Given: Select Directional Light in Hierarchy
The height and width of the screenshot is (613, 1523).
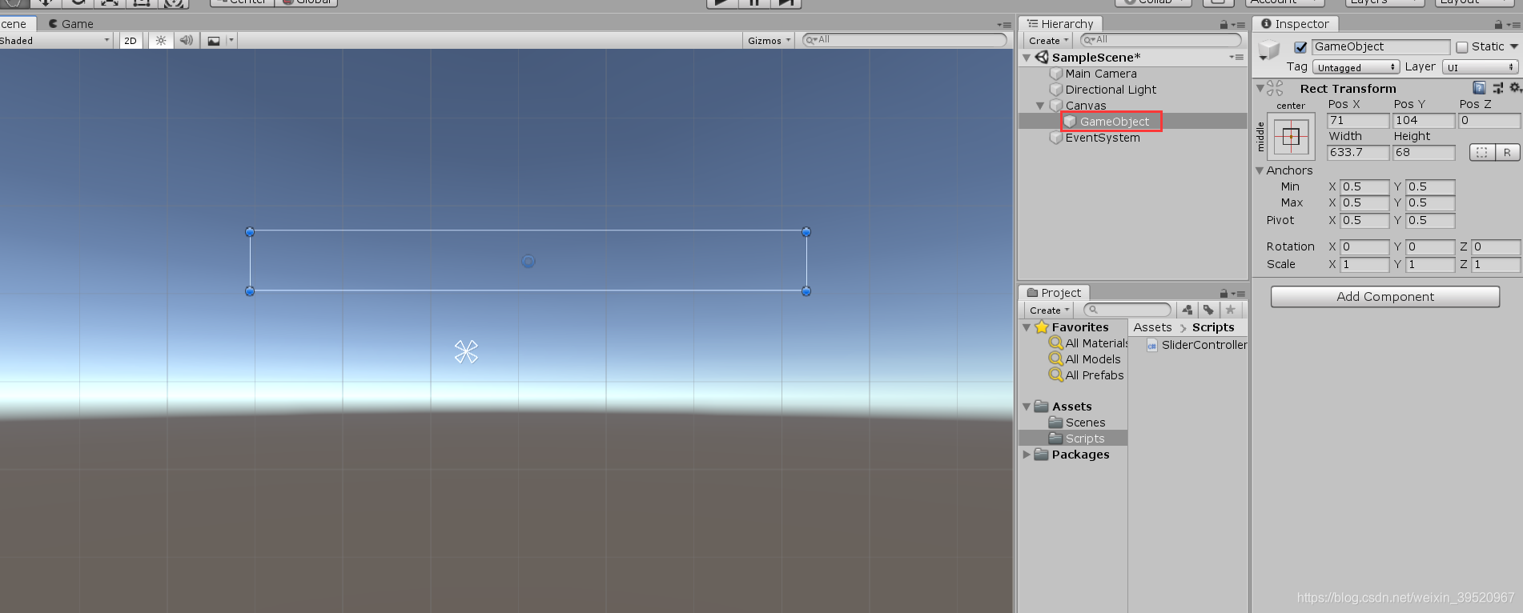Looking at the screenshot, I should (1103, 90).
